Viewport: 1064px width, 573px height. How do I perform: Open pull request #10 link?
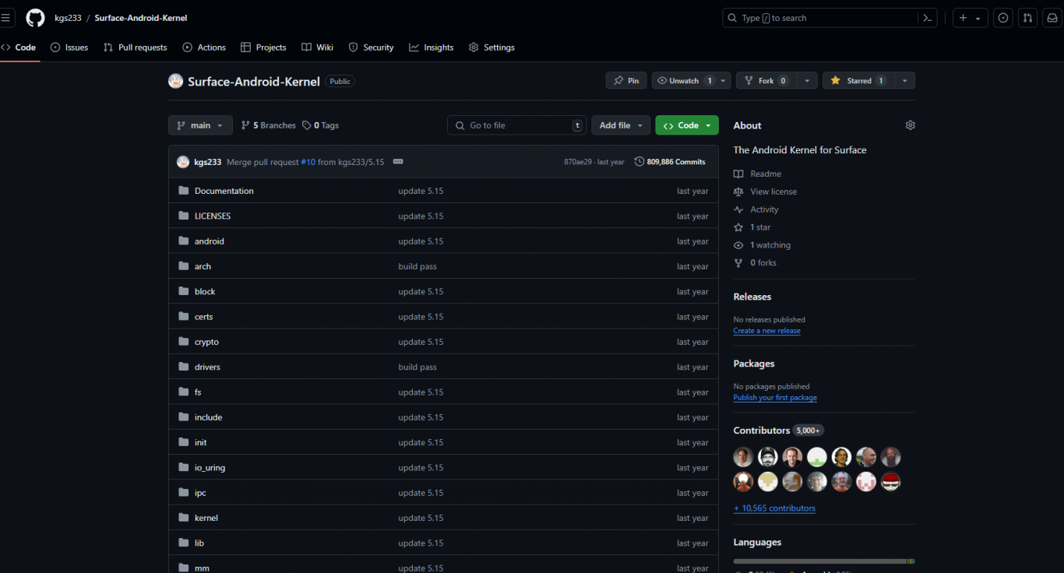coord(308,162)
